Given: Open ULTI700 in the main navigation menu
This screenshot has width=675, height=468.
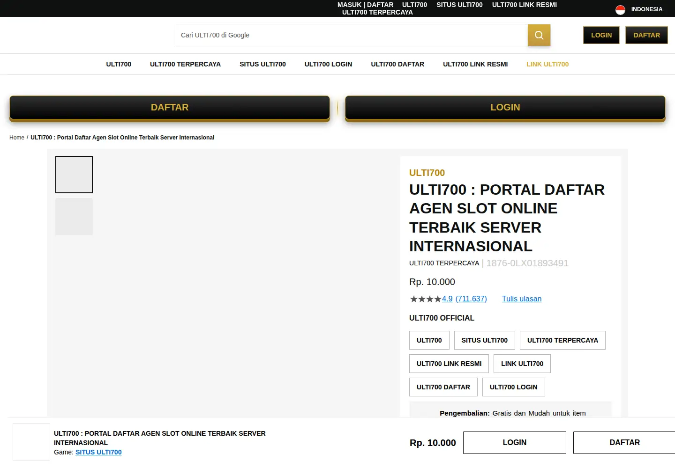Looking at the screenshot, I should [x=119, y=64].
